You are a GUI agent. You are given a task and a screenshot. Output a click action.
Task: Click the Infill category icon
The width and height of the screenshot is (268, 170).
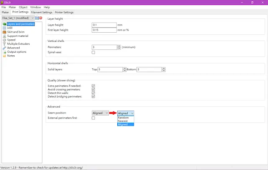[5, 28]
